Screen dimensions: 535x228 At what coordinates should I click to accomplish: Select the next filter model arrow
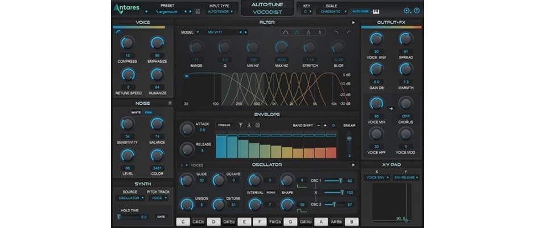point(246,32)
